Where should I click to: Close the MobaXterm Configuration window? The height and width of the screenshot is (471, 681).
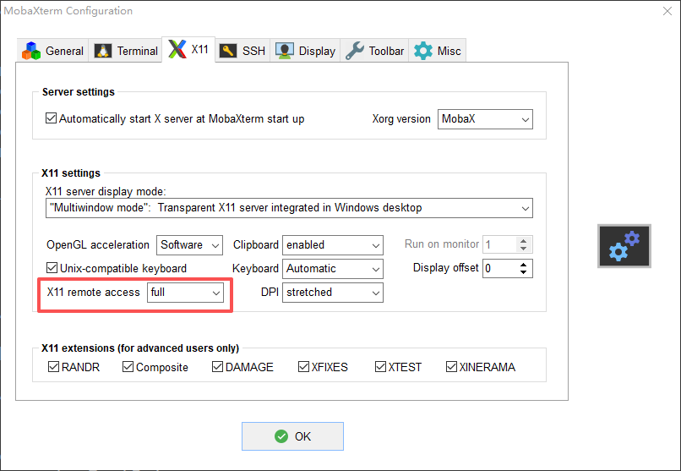(x=667, y=11)
